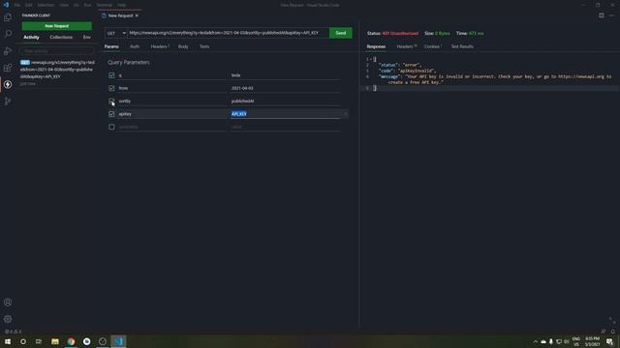
Task: Open the Explorer view in activity bar
Action: 8,17
